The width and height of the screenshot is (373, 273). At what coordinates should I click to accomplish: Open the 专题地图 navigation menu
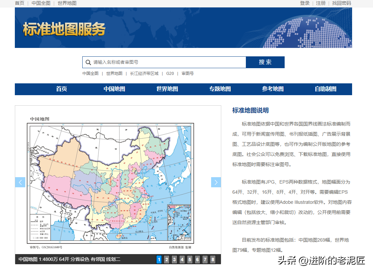tap(219, 89)
